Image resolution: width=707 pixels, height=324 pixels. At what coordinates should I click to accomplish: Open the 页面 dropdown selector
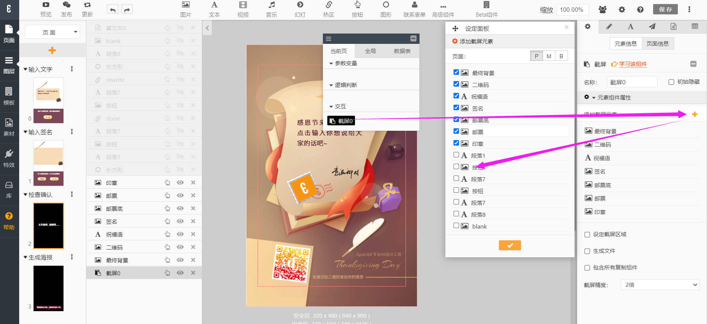(x=52, y=32)
